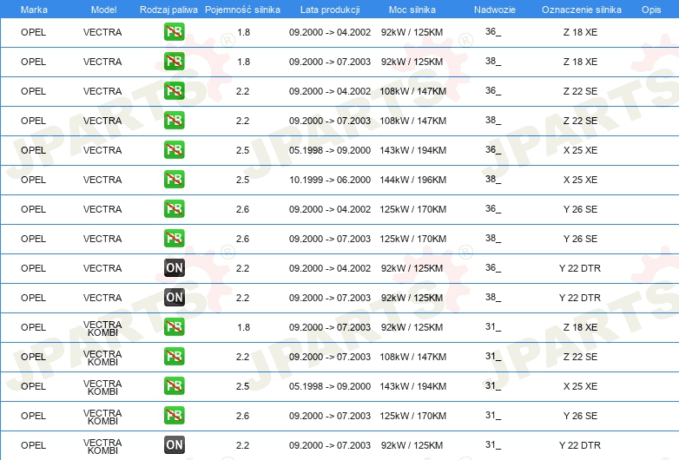Click petrol icon in Z 22 SE 36_ row
This screenshot has width=679, height=460.
[x=174, y=90]
